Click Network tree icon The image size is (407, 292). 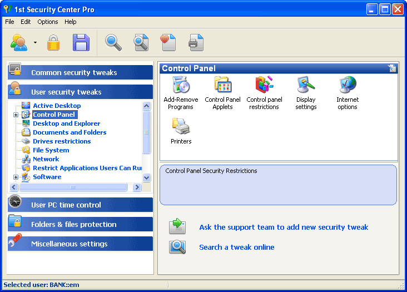pyautogui.click(x=26, y=159)
